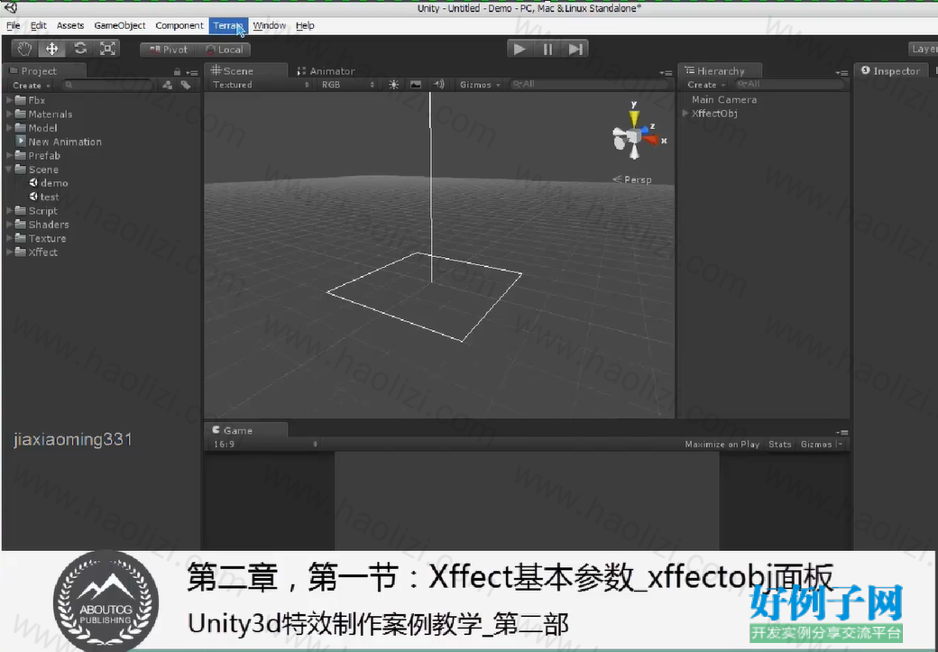The height and width of the screenshot is (652, 938).
Task: Open the Help menu
Action: tap(305, 26)
